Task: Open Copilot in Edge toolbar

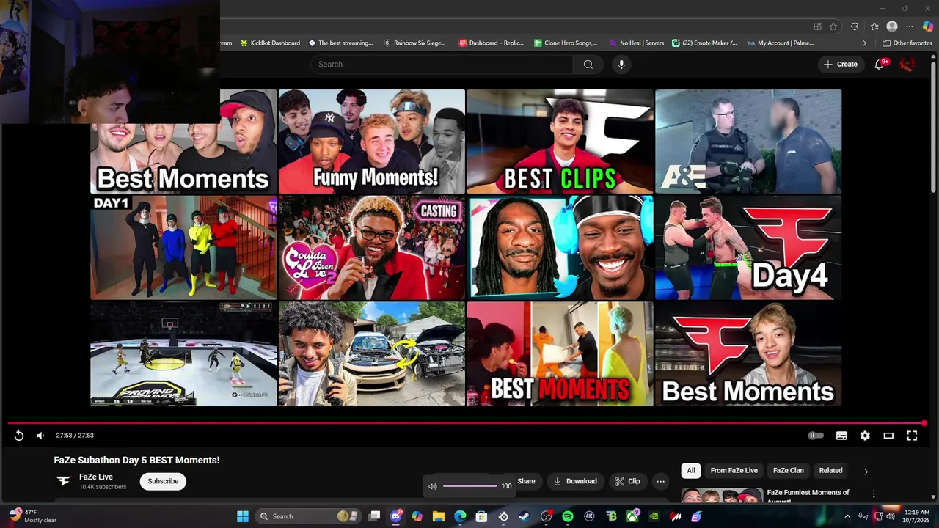Action: click(928, 26)
